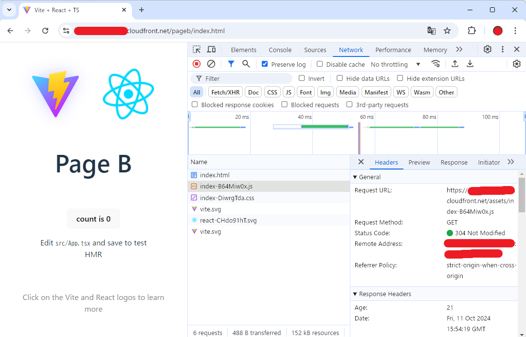526x337 pixels.
Task: Check Blocked response cookies
Action: (195, 104)
